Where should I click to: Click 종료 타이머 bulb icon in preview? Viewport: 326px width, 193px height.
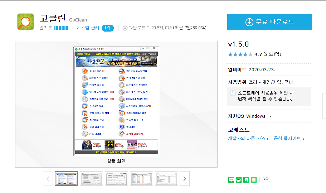pos(85,134)
